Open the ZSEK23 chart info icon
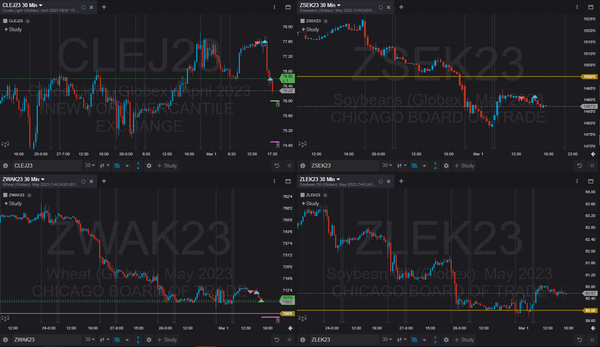 pos(303,165)
